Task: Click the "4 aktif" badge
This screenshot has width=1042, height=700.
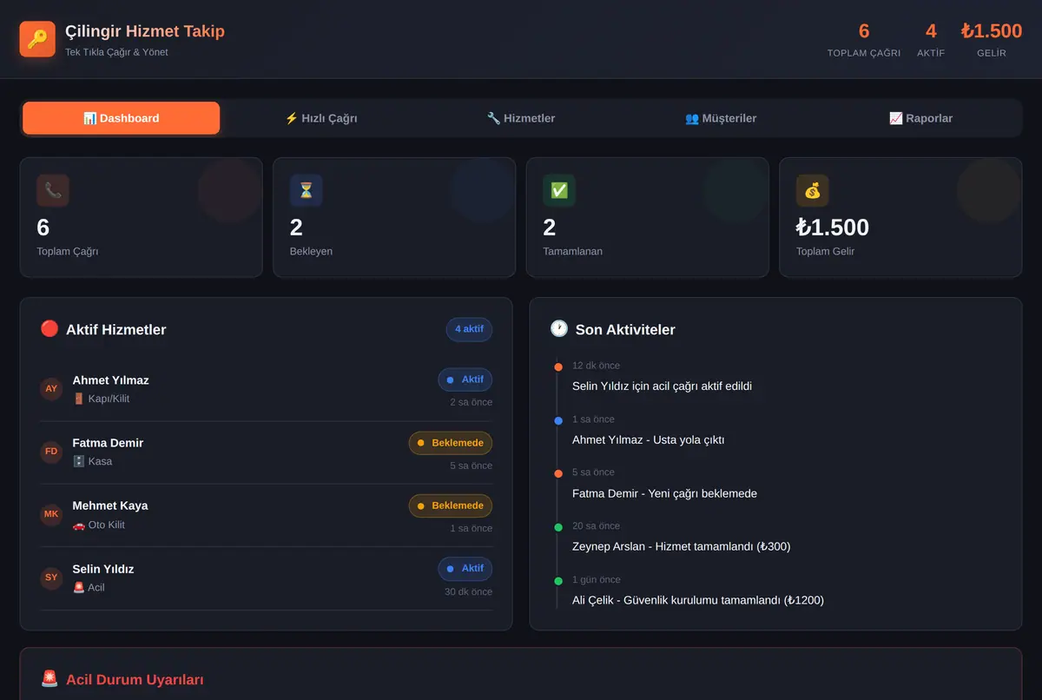Action: pyautogui.click(x=469, y=329)
